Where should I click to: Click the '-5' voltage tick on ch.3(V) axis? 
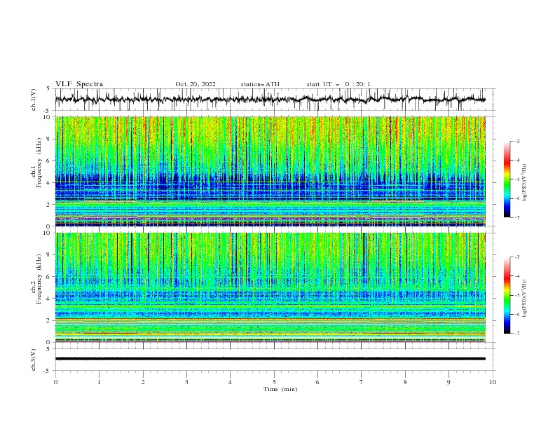pos(48,371)
